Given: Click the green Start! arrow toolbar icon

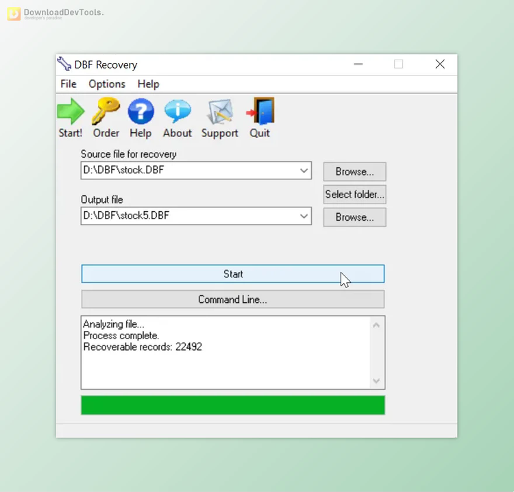Looking at the screenshot, I should click(x=71, y=112).
